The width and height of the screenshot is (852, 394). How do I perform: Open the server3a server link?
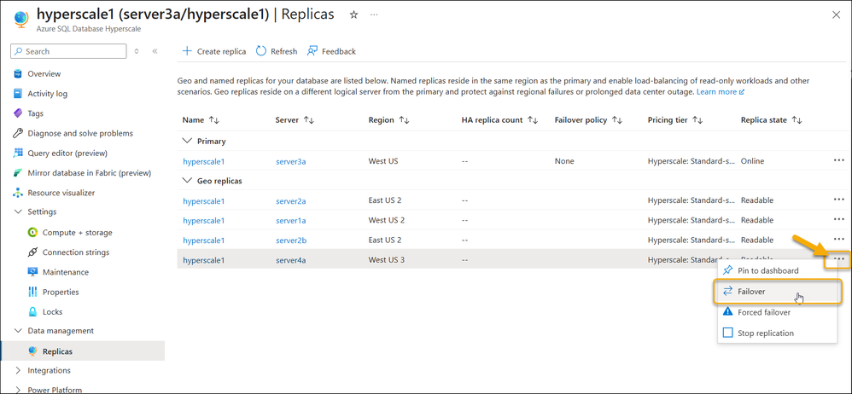pyautogui.click(x=291, y=161)
